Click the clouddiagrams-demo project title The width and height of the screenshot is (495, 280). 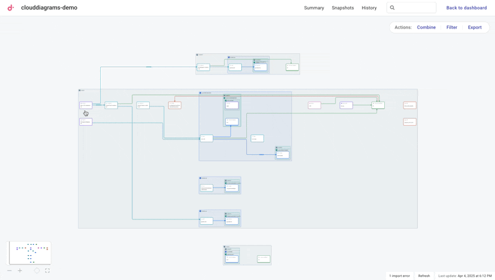tap(49, 8)
